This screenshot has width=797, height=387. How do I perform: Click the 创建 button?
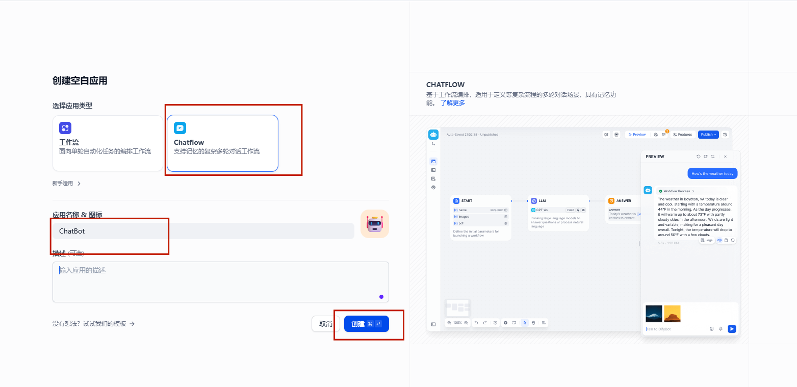pos(366,324)
